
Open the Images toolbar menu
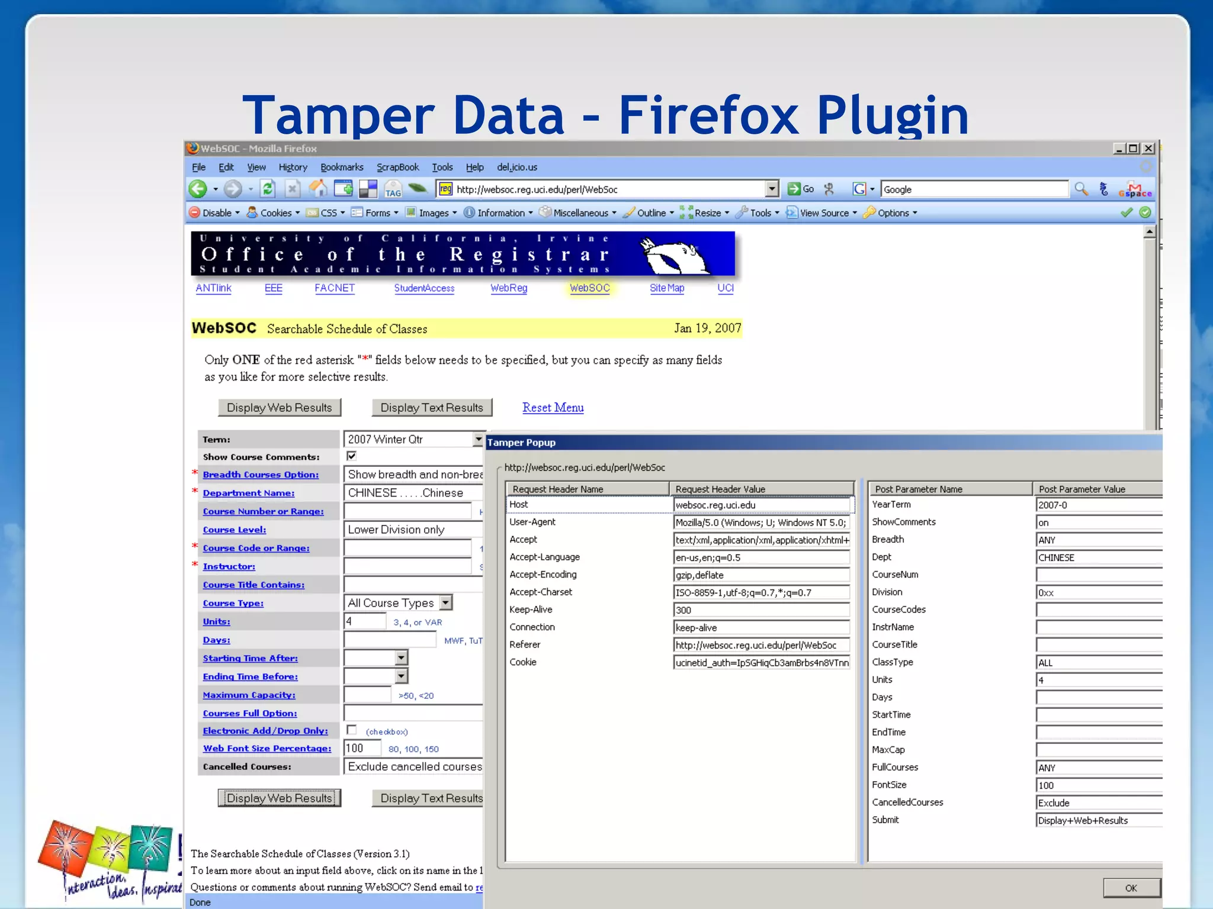[431, 212]
